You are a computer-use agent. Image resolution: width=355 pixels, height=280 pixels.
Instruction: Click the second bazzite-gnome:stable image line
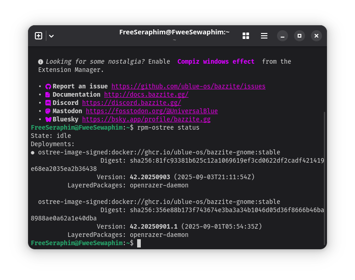(159, 202)
